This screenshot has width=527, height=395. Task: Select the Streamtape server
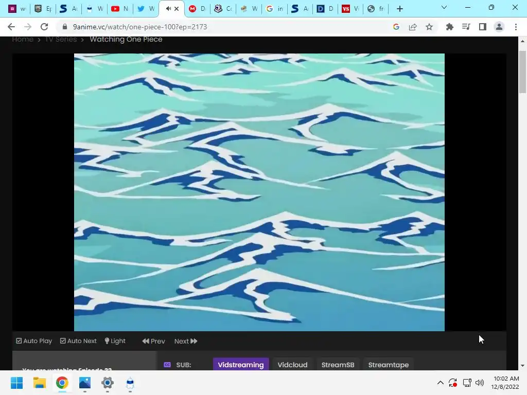[x=389, y=365]
